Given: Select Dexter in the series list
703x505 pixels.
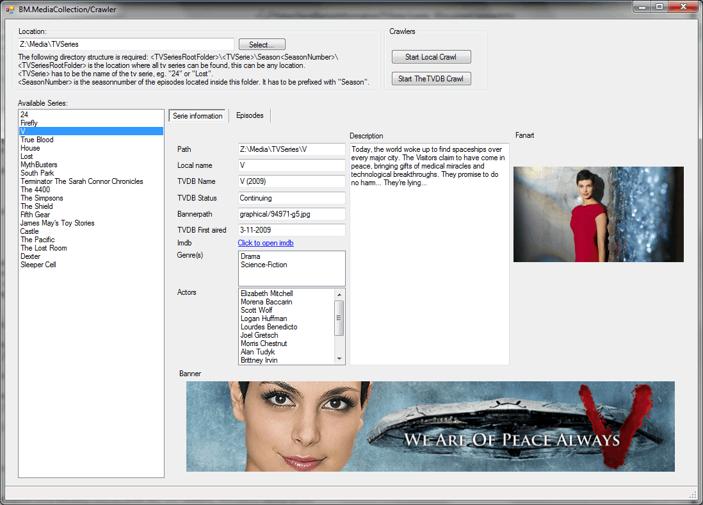Looking at the screenshot, I should point(91,256).
